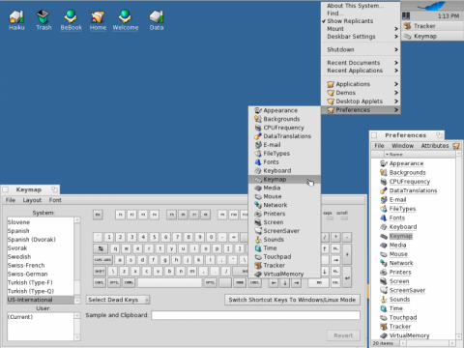This screenshot has height=348, width=464.
Task: Select Swedish in System keymap list
Action: (x=41, y=256)
